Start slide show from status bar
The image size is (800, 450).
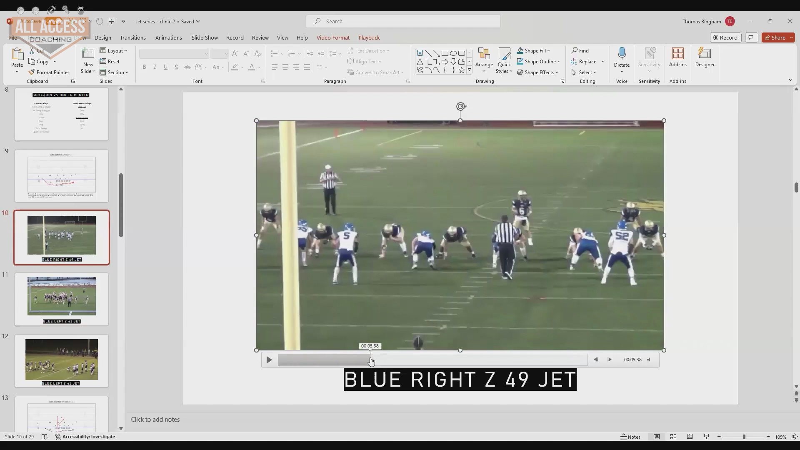point(706,437)
